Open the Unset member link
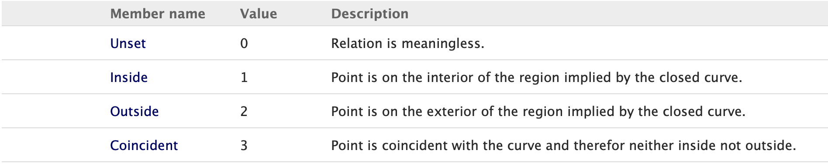Screen dimensions: 828x164 point(128,43)
